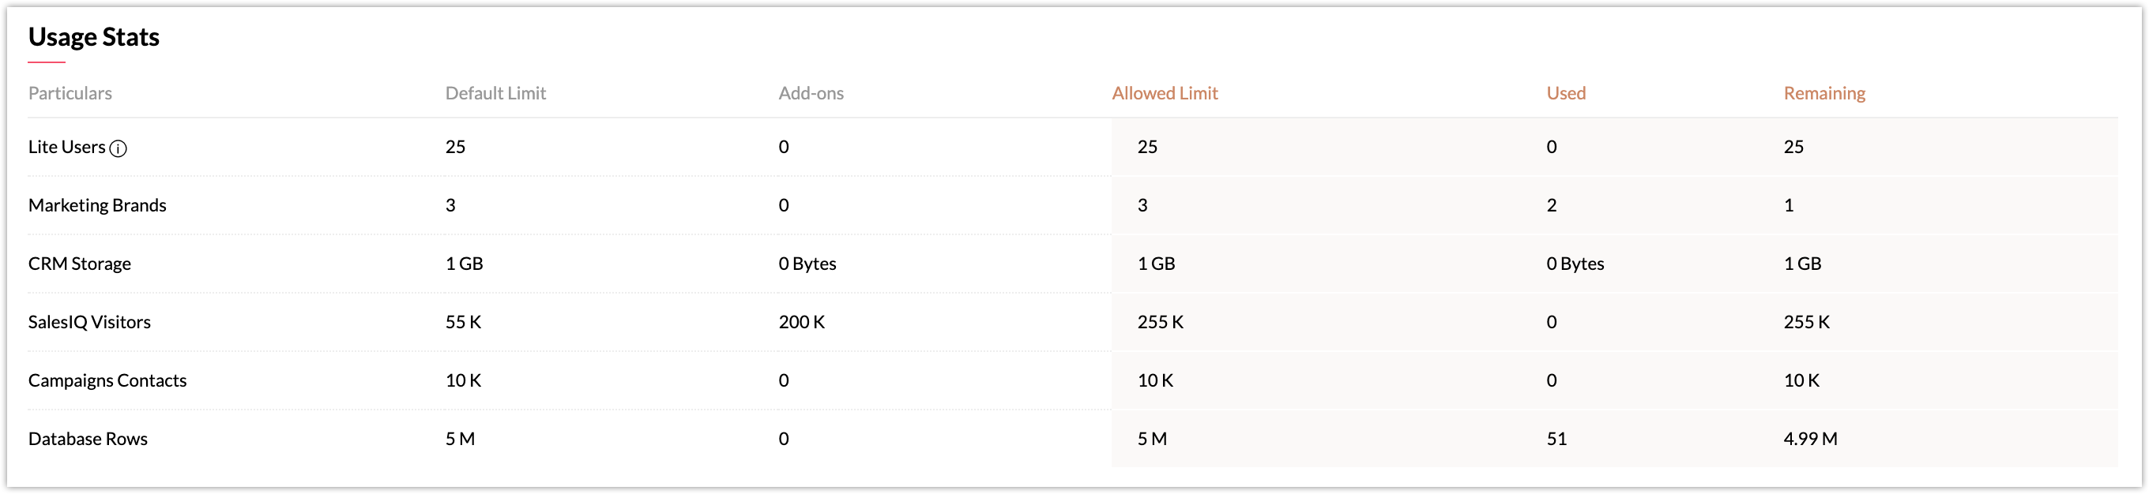
Task: Click the Add-ons column header
Action: click(x=811, y=93)
